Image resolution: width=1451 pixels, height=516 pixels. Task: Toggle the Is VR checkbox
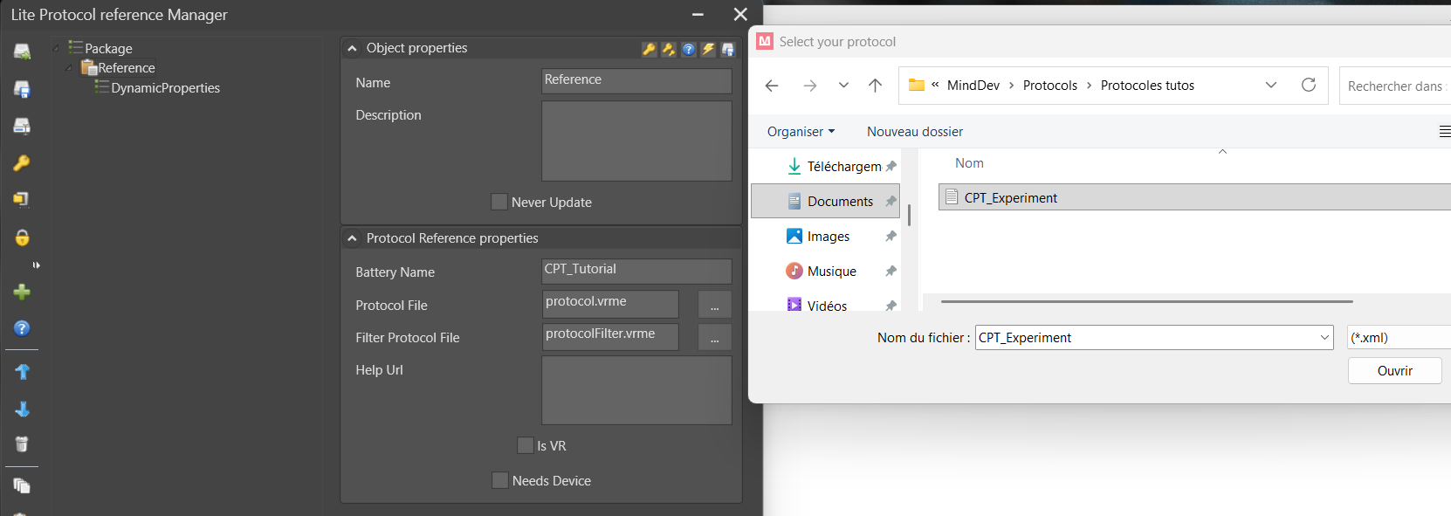pyautogui.click(x=526, y=445)
